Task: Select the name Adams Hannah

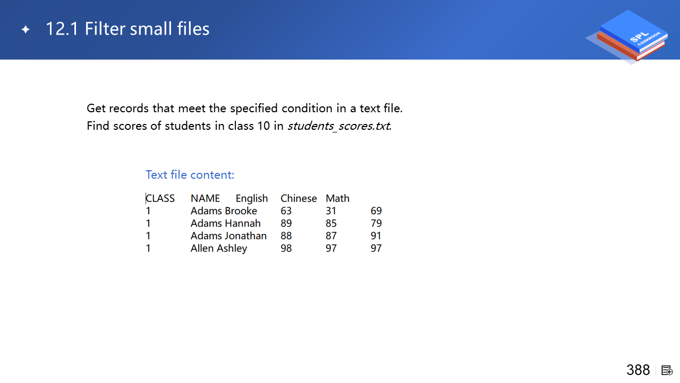Action: pos(225,223)
